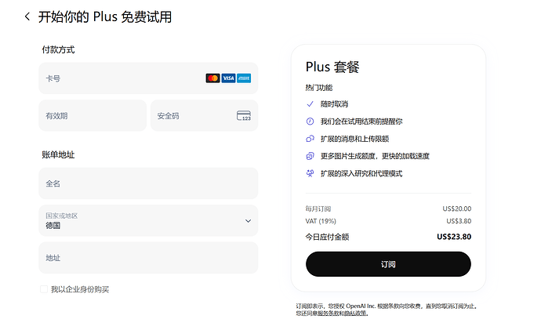This screenshot has width=541, height=330.
Task: Click the 随时取消 feature text
Action: pyautogui.click(x=334, y=103)
